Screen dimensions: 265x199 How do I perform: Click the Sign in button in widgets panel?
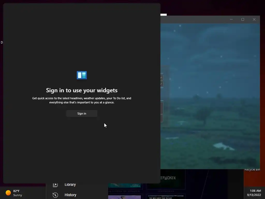[x=82, y=113]
